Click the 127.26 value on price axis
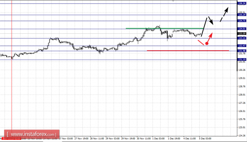Screen dimensions: 247x142 (242, 103)
